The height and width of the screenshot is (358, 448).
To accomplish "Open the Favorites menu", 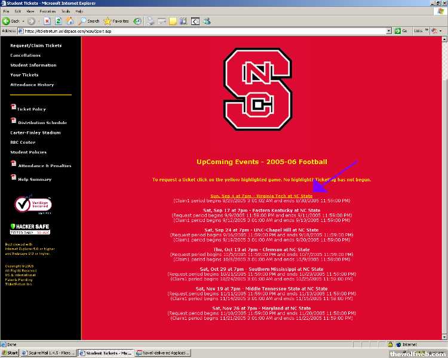I will (x=47, y=11).
